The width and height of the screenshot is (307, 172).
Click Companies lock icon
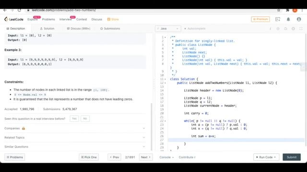coord(24,129)
